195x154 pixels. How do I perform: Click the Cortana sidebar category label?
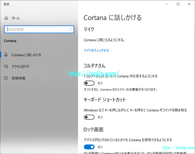10,41
